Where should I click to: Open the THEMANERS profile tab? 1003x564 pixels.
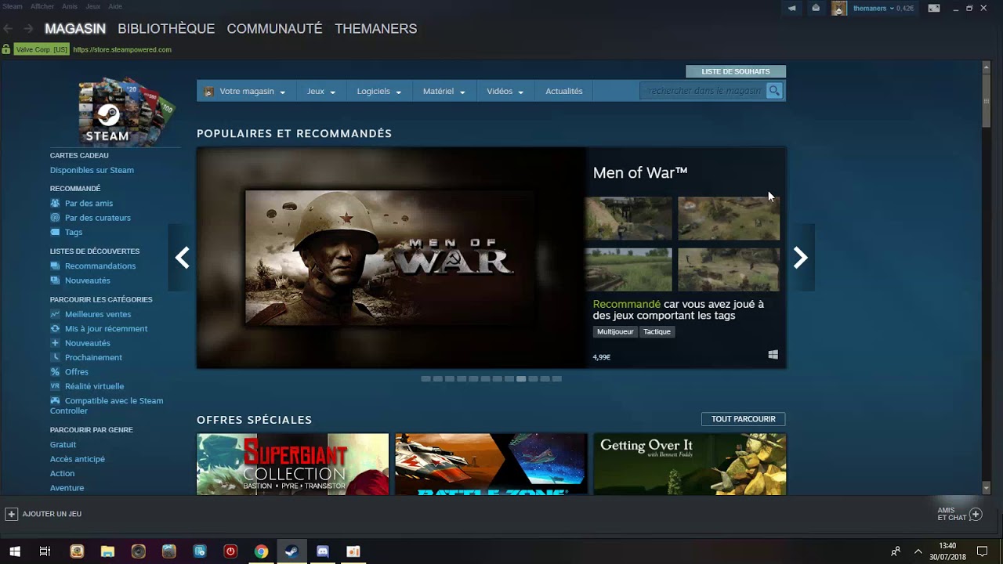click(x=375, y=29)
